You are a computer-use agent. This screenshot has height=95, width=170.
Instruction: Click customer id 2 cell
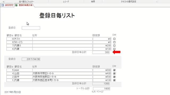(10, 77)
